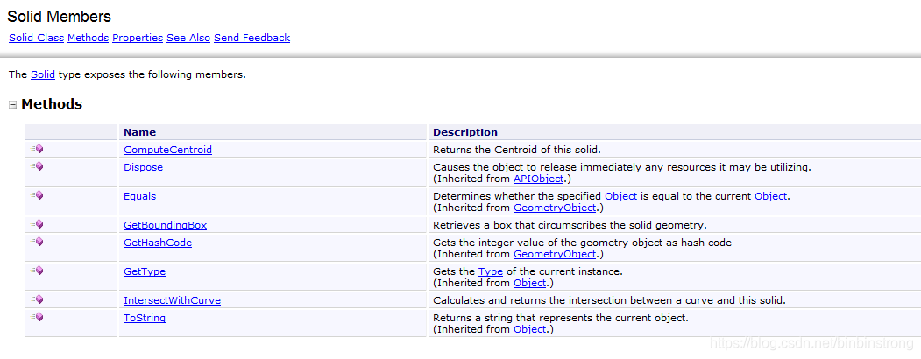Screen dimensions: 921x359
Task: Open the GetType method page
Action: [145, 271]
